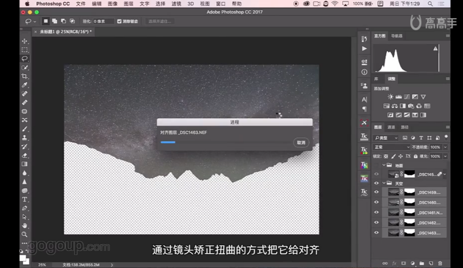This screenshot has height=268, width=463.
Task: Hide the _DSC1460 layer
Action: 376,202
